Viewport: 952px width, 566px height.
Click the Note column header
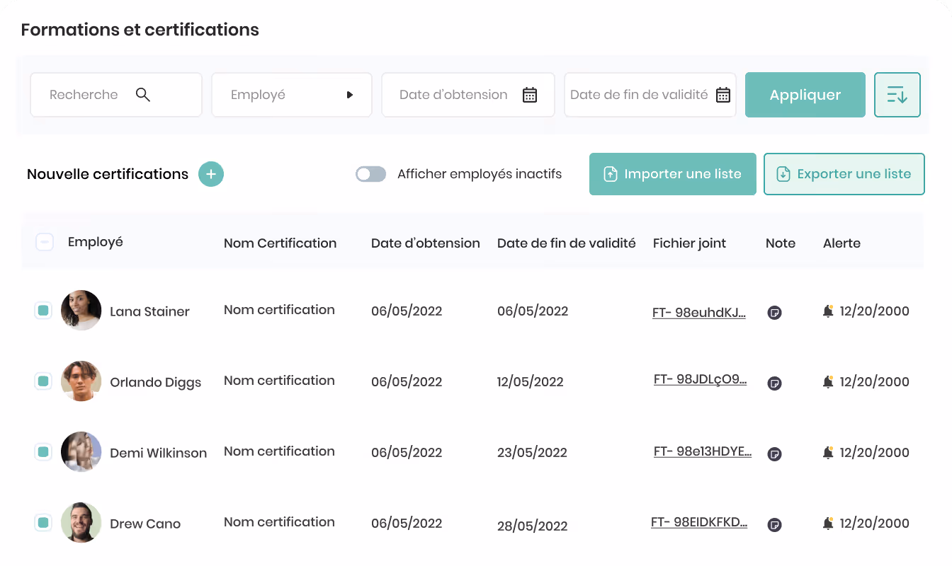point(781,243)
